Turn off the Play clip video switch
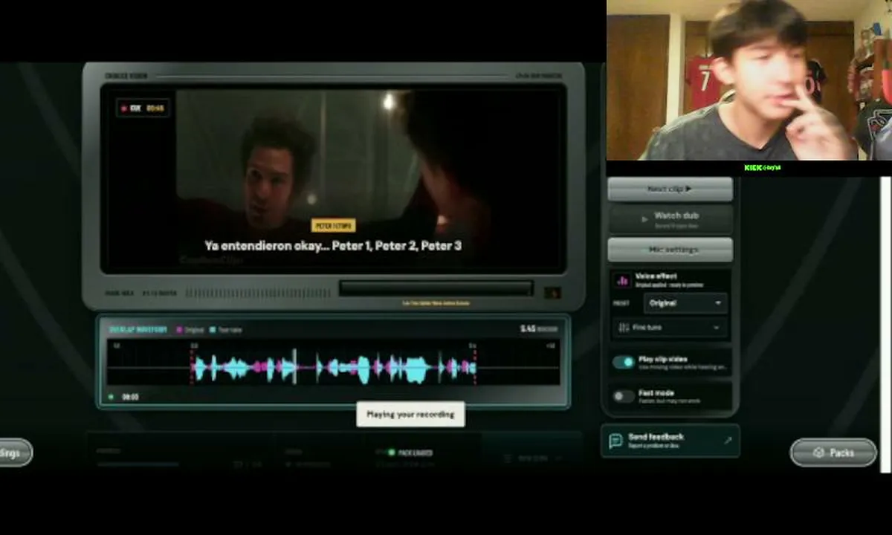Image resolution: width=892 pixels, height=535 pixels. (x=624, y=362)
